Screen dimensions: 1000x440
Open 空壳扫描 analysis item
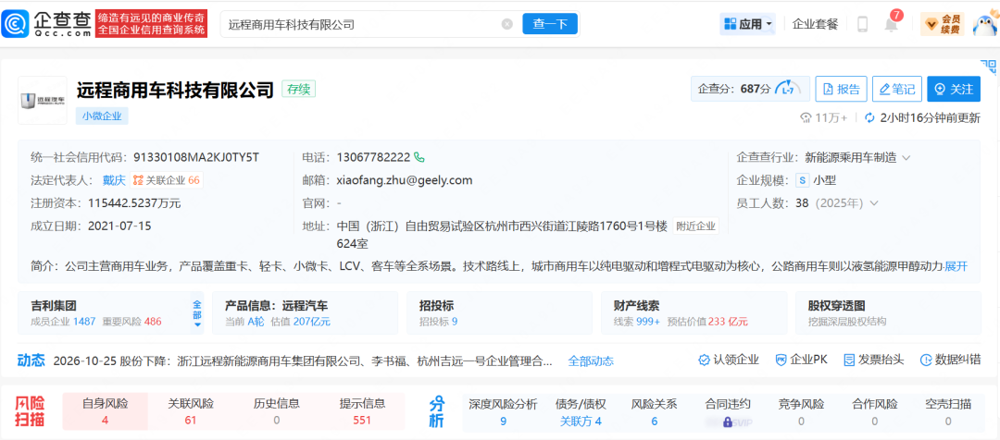[x=948, y=411]
